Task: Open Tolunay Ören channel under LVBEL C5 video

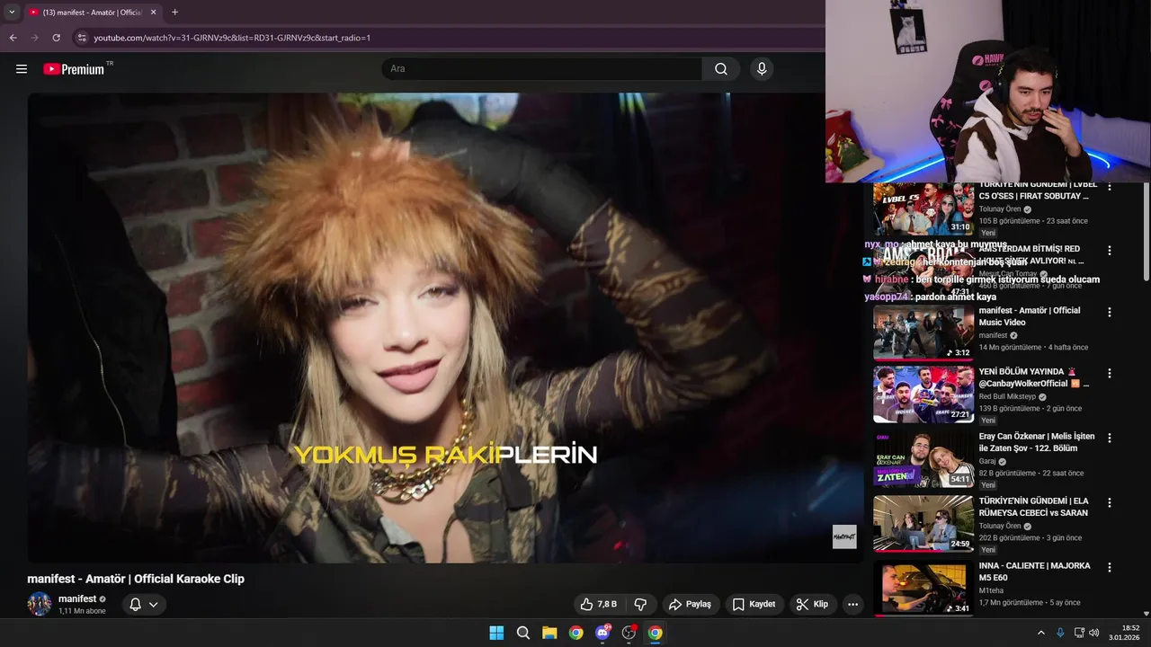Action: click(1000, 209)
